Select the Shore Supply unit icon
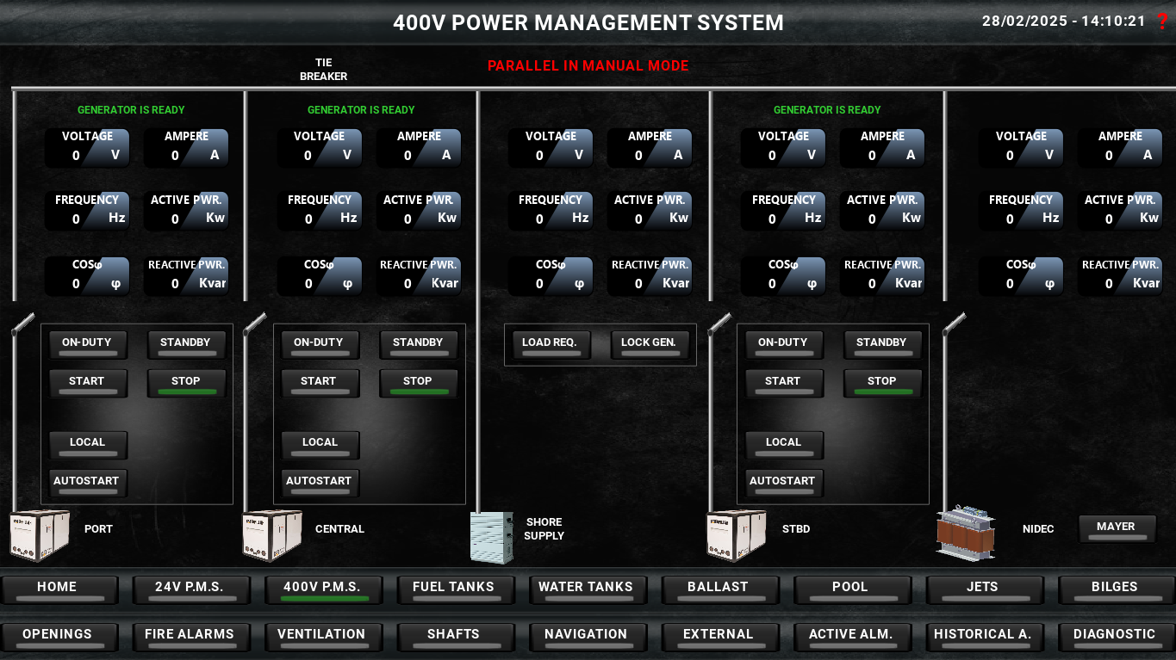This screenshot has width=1176, height=660. [492, 537]
